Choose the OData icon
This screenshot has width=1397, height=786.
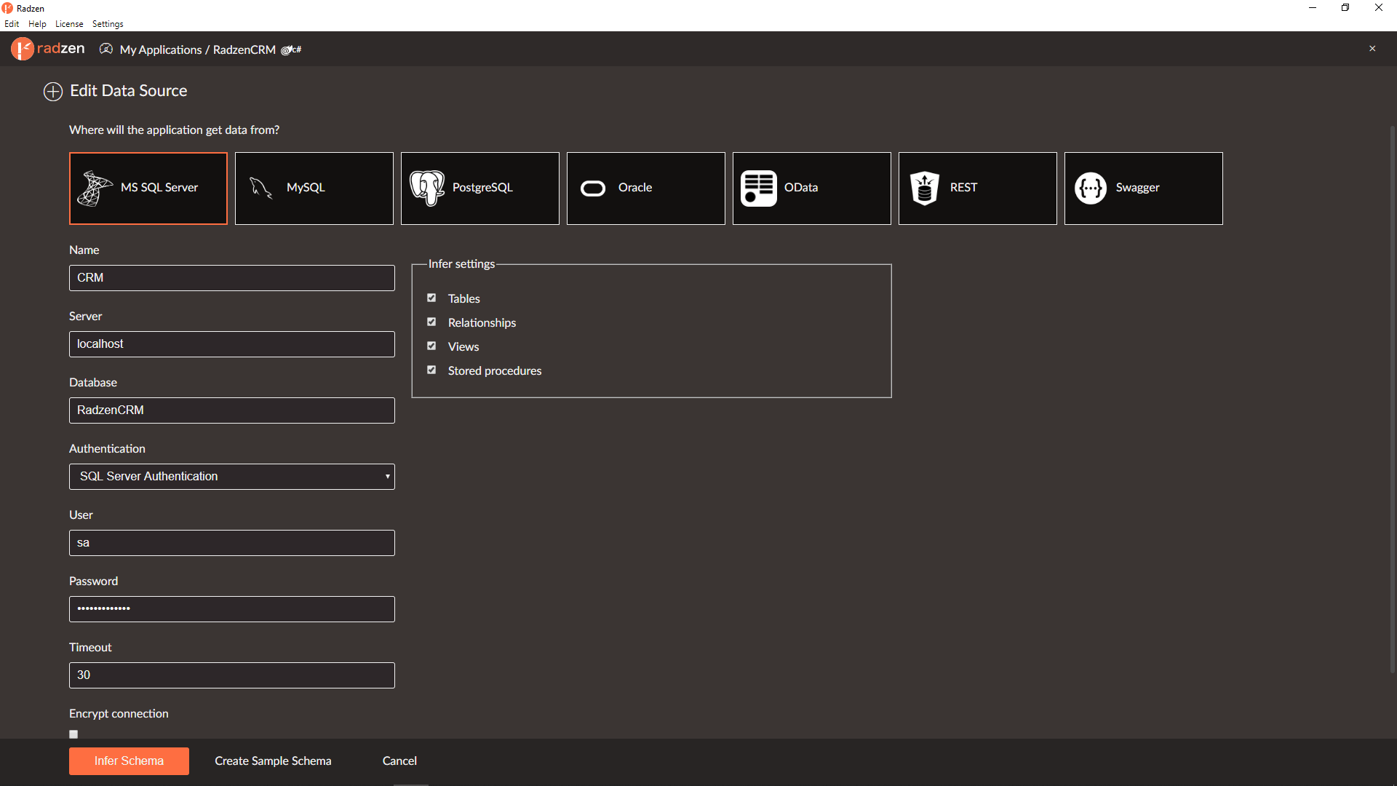point(759,188)
